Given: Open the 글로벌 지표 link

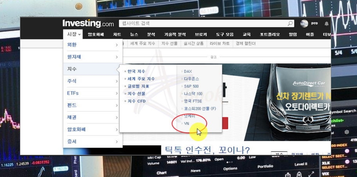Looking at the screenshot, I should [x=138, y=86].
